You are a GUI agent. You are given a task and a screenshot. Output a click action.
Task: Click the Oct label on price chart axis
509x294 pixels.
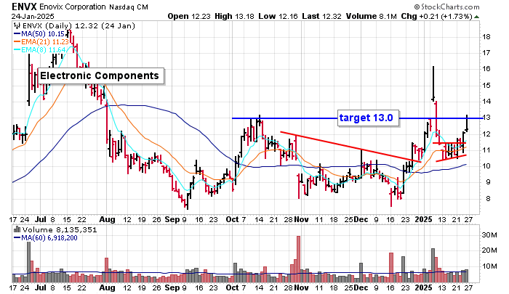click(232, 219)
